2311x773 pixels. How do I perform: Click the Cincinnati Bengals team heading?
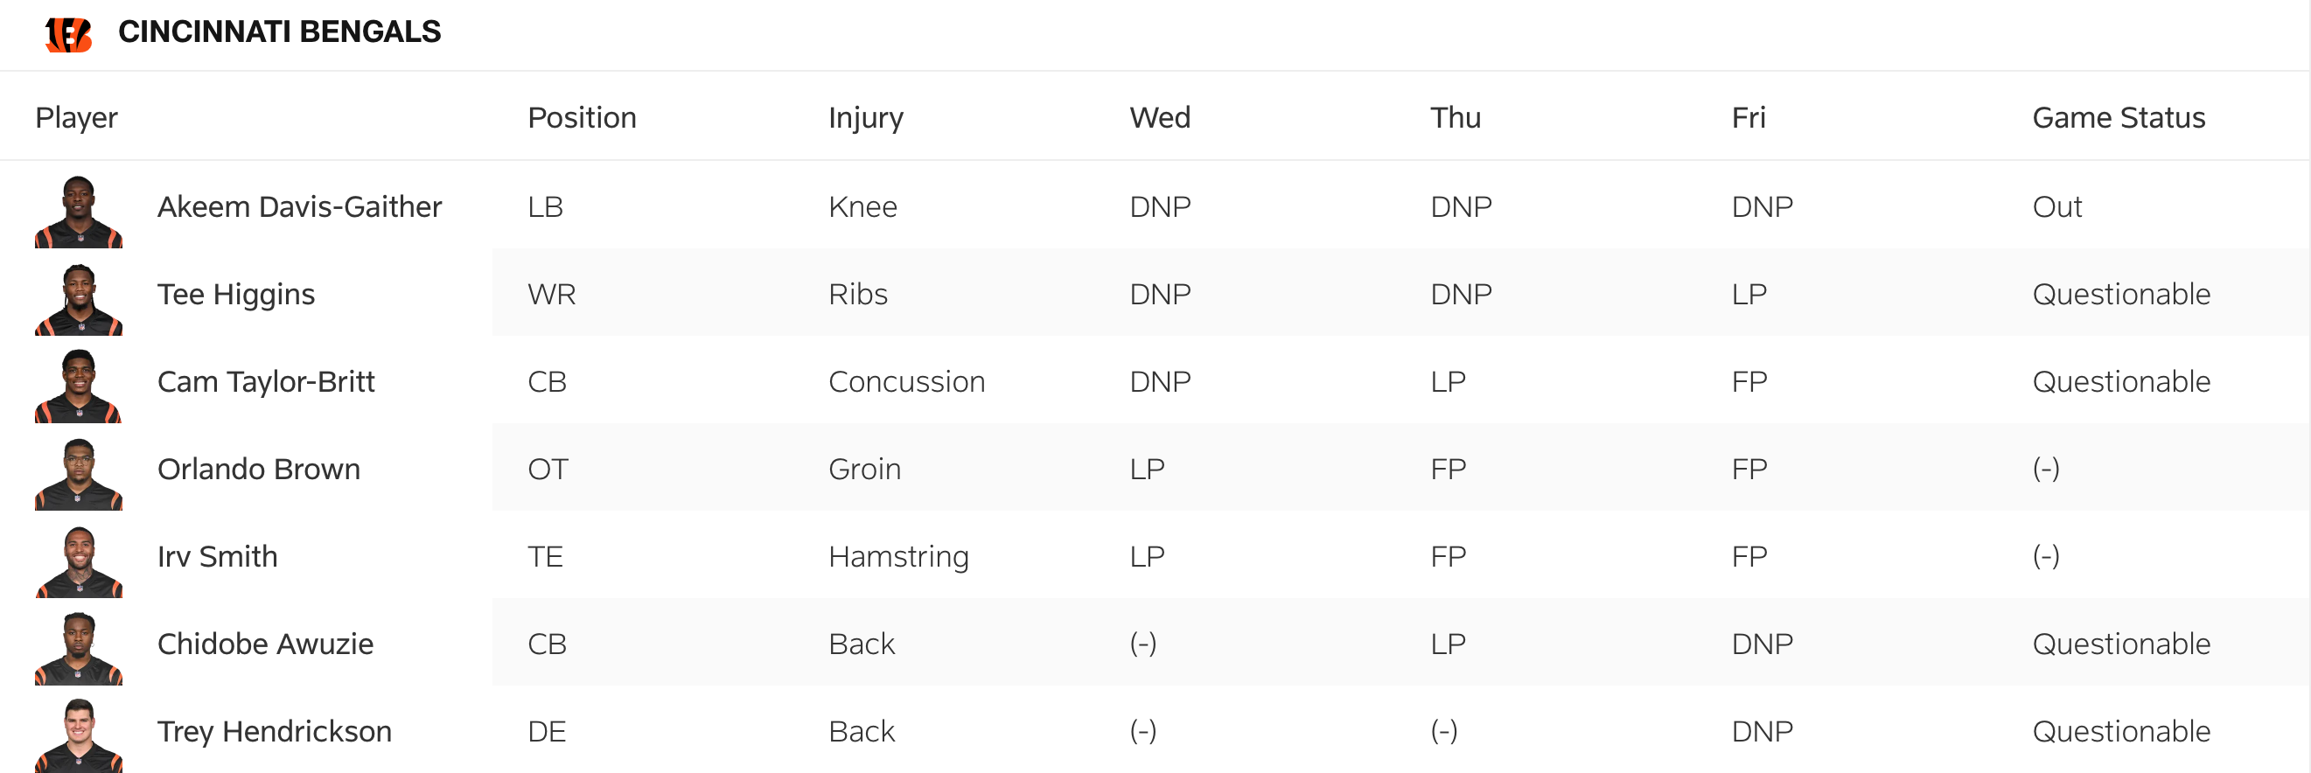pyautogui.click(x=279, y=32)
